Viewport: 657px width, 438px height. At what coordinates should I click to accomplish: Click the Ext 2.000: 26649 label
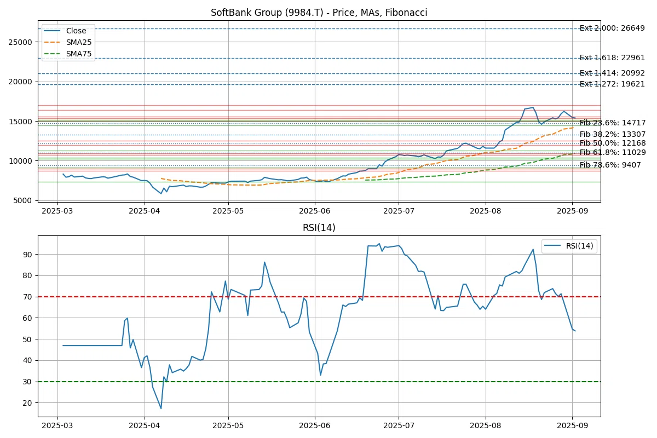click(x=612, y=28)
